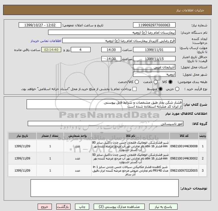Click the شماره نیاز field 1199092977000063

click(x=154, y=25)
